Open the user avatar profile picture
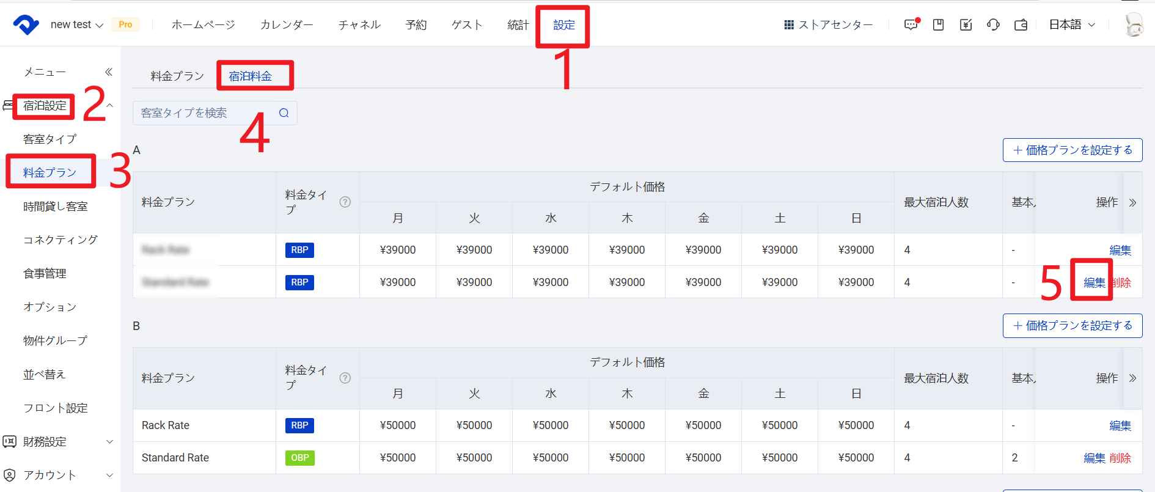This screenshot has height=492, width=1155. (x=1134, y=25)
